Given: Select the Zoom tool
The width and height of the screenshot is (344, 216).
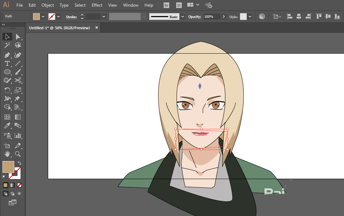Looking at the screenshot, I should (18, 154).
